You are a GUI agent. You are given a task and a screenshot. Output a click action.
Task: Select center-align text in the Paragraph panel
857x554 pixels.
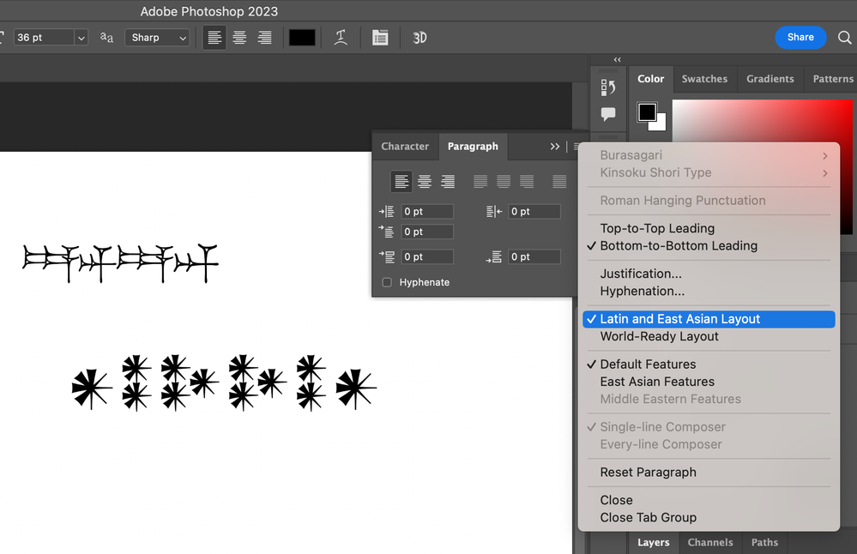coord(425,181)
